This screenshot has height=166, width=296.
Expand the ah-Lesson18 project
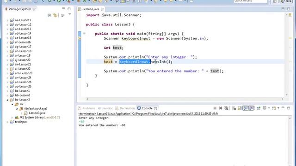(7, 51)
